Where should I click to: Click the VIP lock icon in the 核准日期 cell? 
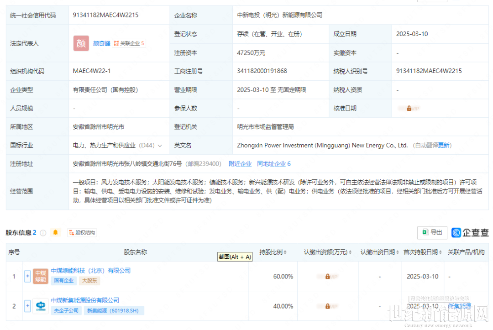pos(409,109)
